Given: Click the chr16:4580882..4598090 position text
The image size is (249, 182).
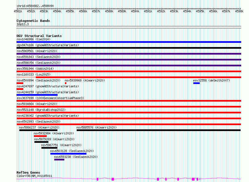Looking at the screenshot, I should point(35,6).
